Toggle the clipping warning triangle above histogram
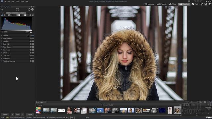Image resolution: width=212 pixels, height=119 pixels. (4, 15)
